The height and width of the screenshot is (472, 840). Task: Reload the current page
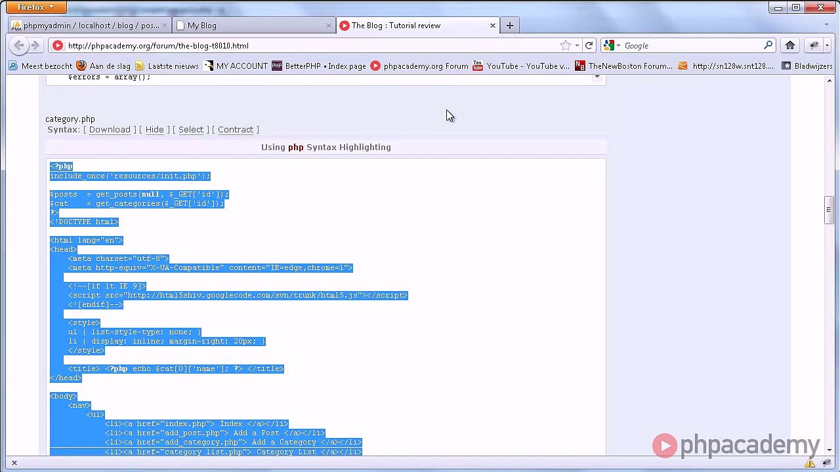coord(589,45)
